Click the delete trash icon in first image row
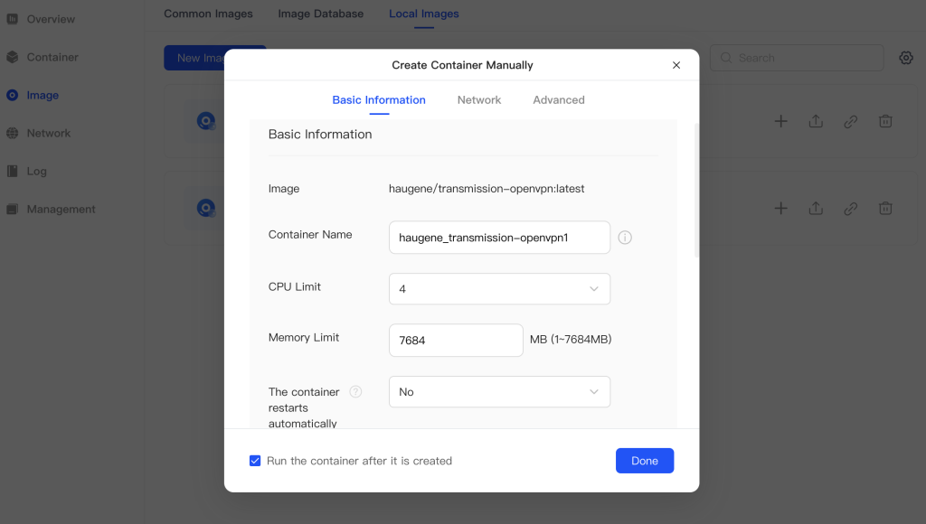Image resolution: width=926 pixels, height=524 pixels. tap(885, 121)
